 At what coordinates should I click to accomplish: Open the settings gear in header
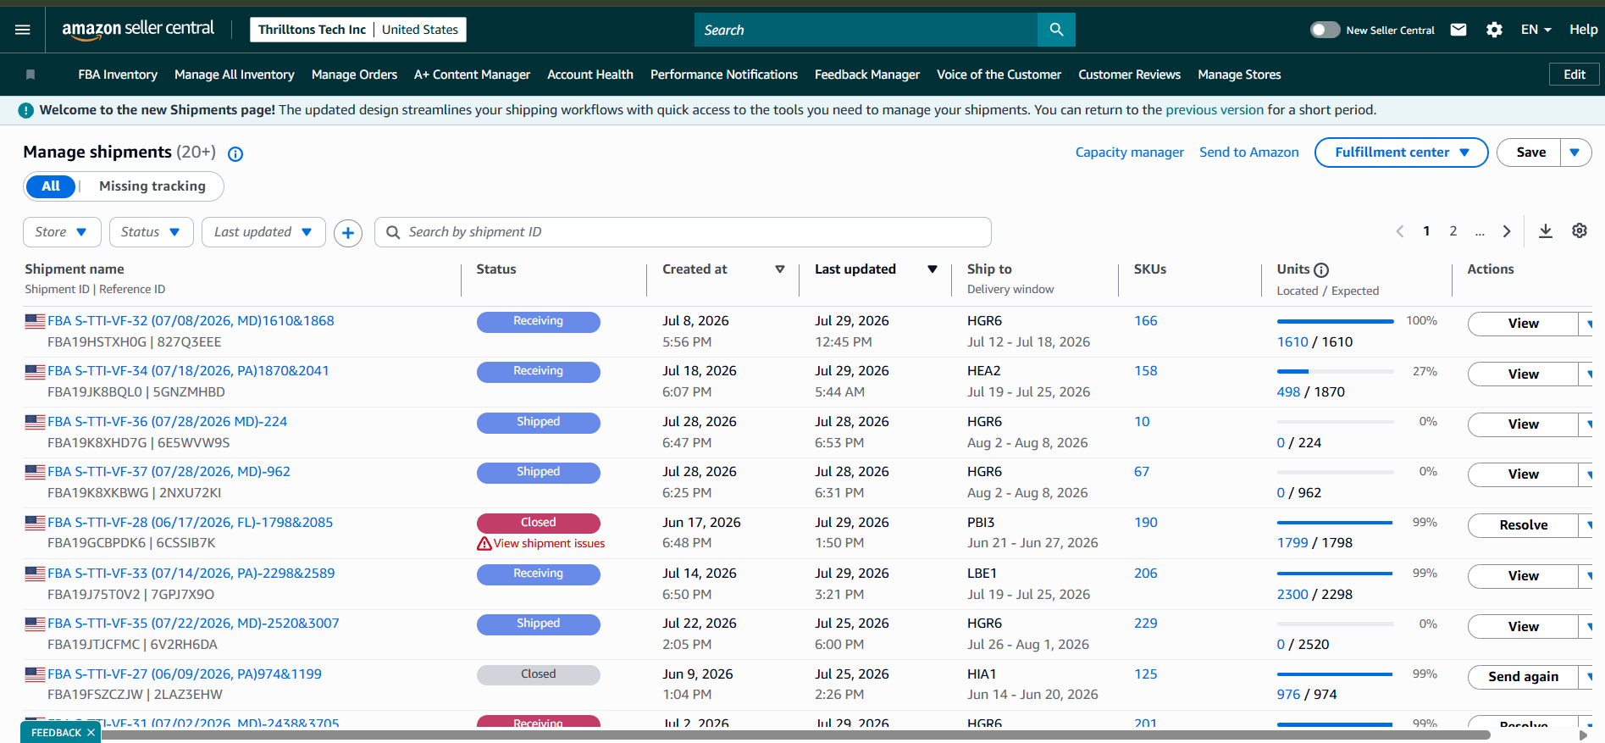point(1494,30)
